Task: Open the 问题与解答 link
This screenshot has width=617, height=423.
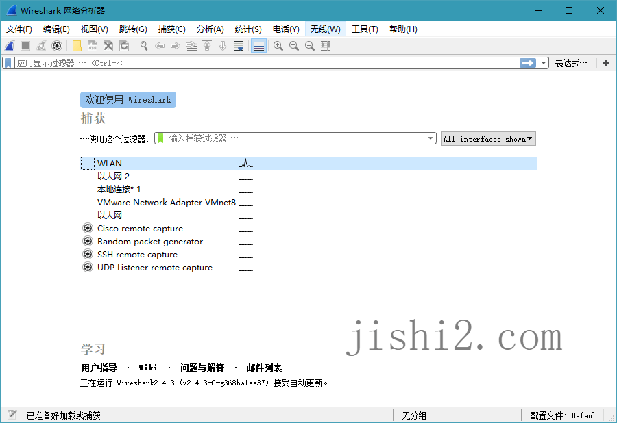Action: 202,368
